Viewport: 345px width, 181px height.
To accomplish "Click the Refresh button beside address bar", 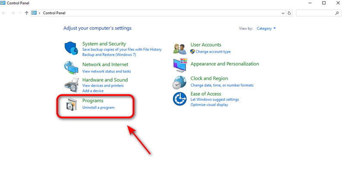I will (289, 13).
